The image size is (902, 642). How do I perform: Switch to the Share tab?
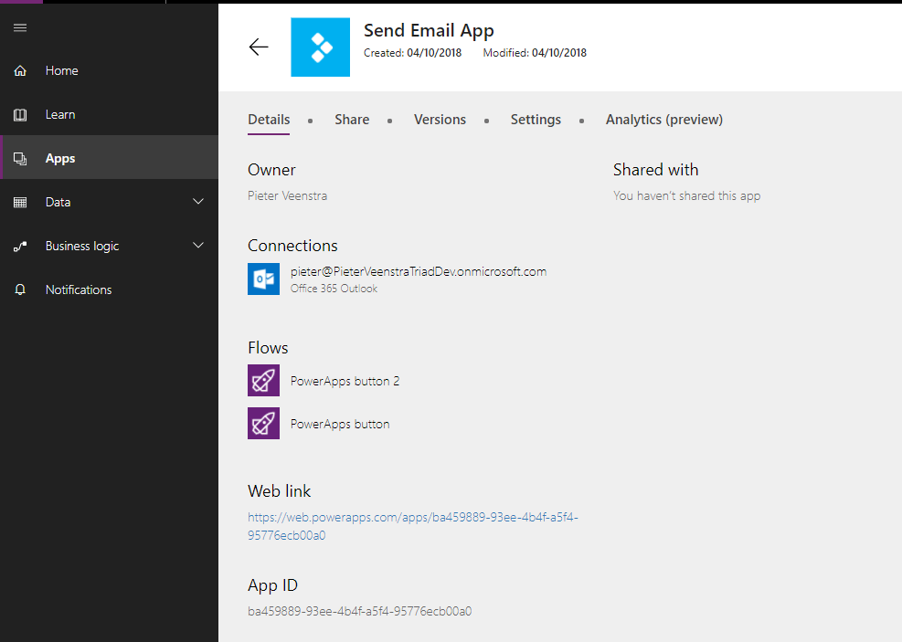pos(352,120)
